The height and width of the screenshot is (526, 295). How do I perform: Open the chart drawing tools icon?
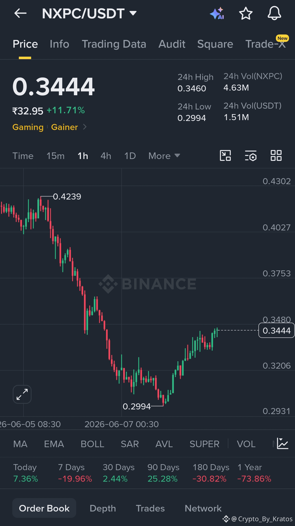pos(225,156)
